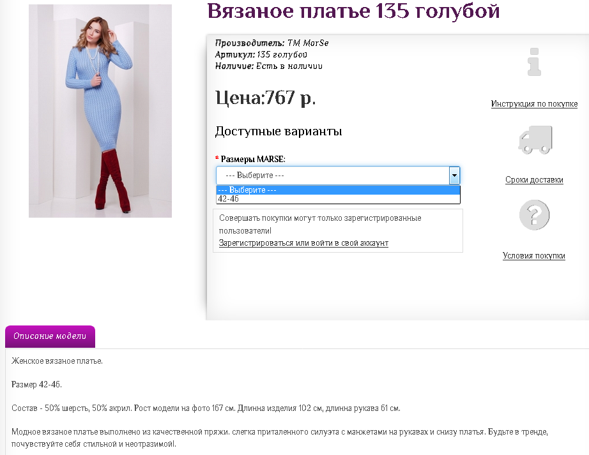
Task: Click the Размер 42-46 description line
Action: [x=37, y=384]
